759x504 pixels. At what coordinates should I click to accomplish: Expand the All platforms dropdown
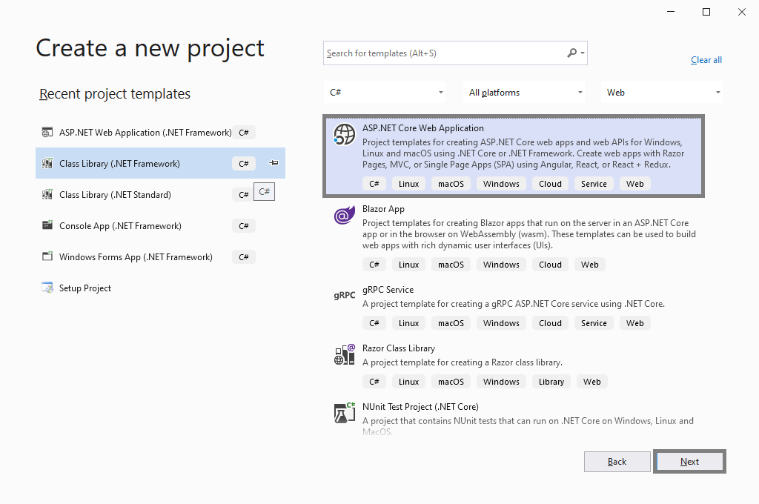pyautogui.click(x=524, y=92)
